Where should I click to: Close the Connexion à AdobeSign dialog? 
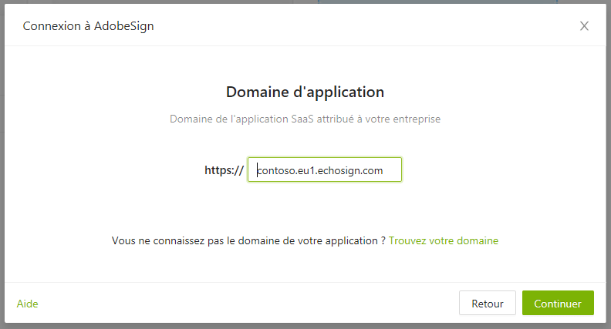[584, 26]
